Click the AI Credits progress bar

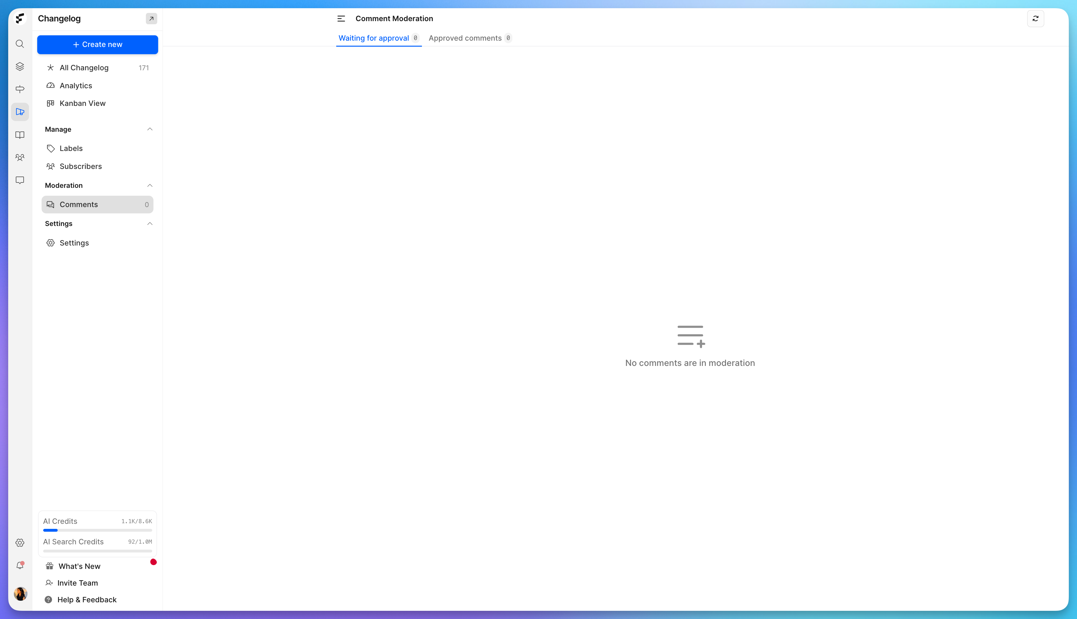point(97,530)
